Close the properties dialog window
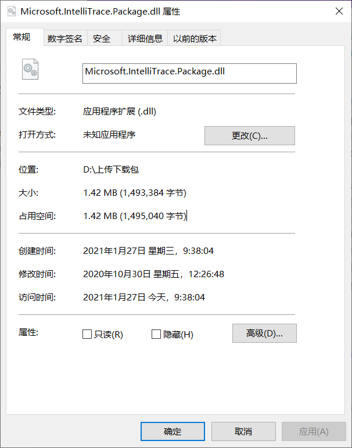 pos(339,12)
